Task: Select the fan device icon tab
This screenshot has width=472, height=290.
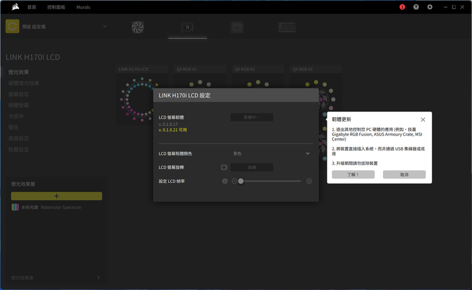Action: click(x=137, y=27)
